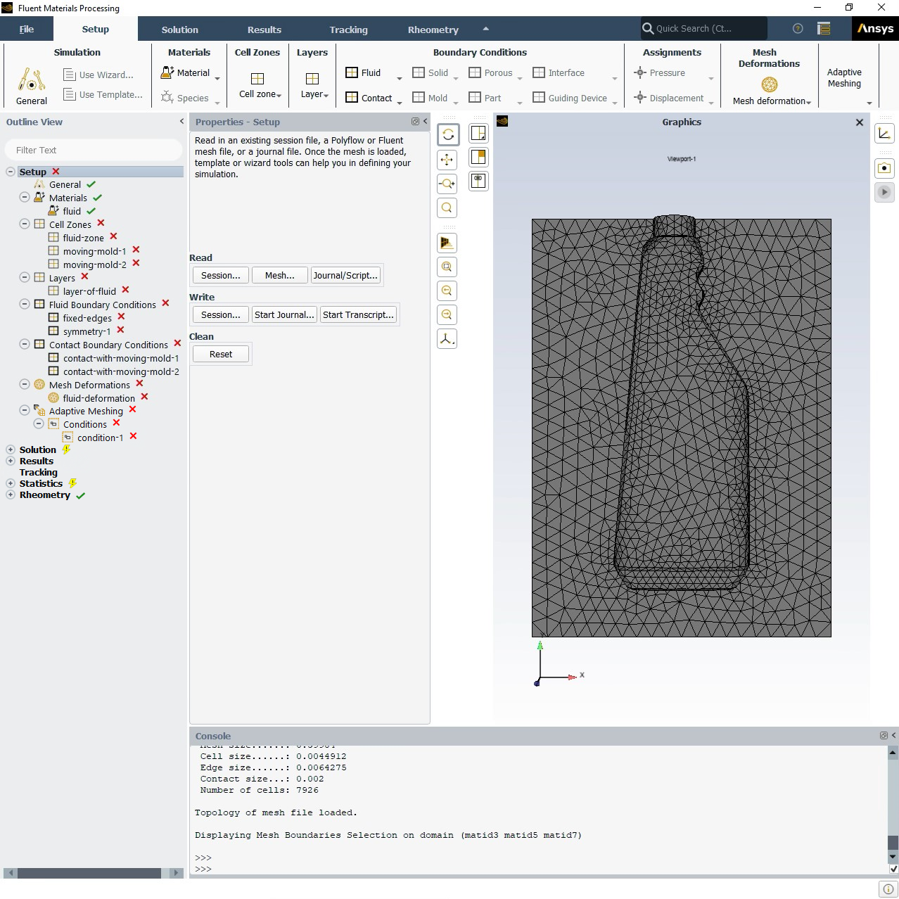Click the Guiding Device icon in Boundary Conditions
This screenshot has width=899, height=899.
click(568, 98)
